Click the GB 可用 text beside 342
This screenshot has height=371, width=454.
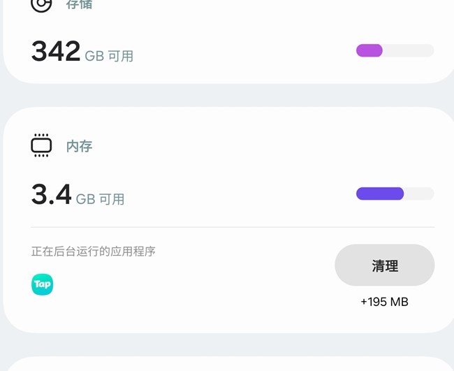coord(109,56)
